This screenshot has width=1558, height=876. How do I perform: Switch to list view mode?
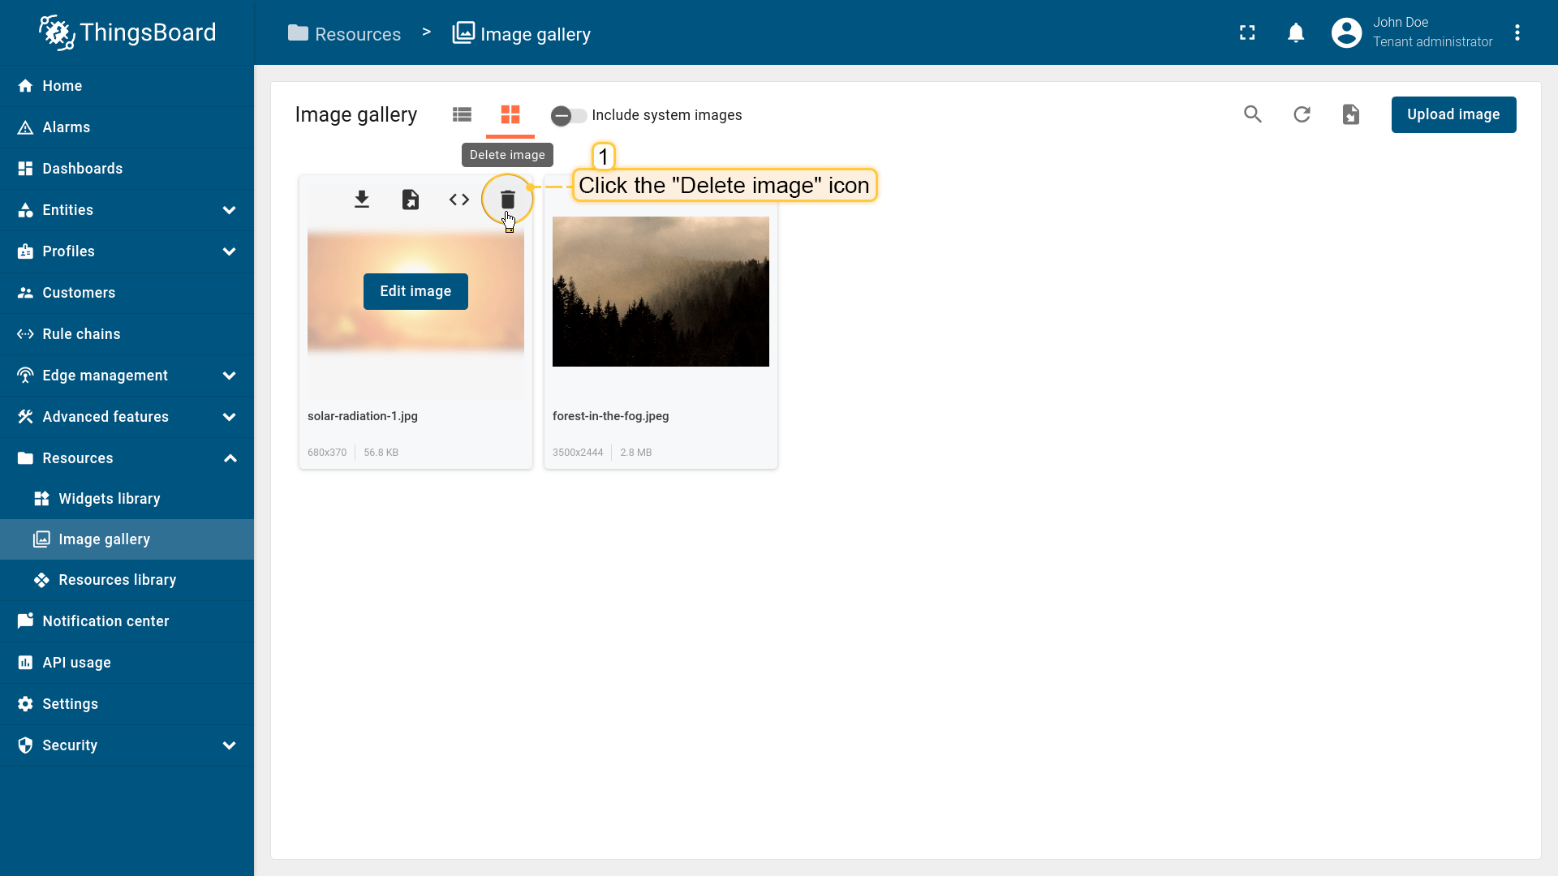[462, 114]
